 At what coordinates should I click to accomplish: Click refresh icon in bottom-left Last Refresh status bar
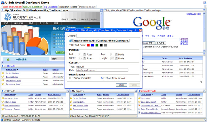pos(2,116)
